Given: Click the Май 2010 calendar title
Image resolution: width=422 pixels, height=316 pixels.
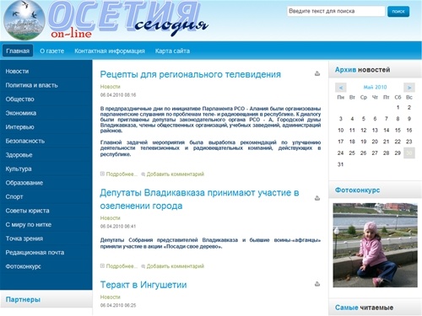Looking at the screenshot, I should click(x=375, y=87).
